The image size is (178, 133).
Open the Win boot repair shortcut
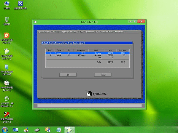[x=7, y=86]
